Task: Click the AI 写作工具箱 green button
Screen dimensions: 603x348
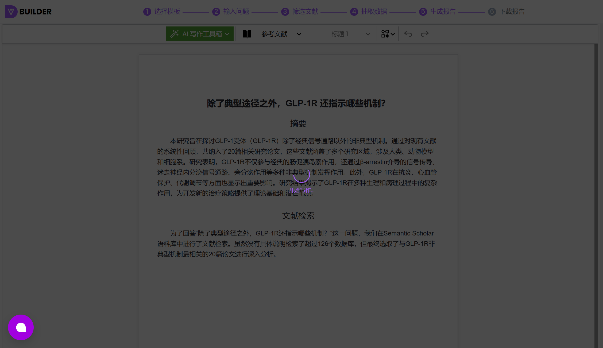Action: pos(199,34)
